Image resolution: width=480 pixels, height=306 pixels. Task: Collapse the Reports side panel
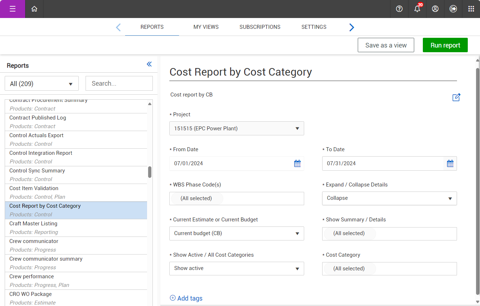tap(149, 64)
